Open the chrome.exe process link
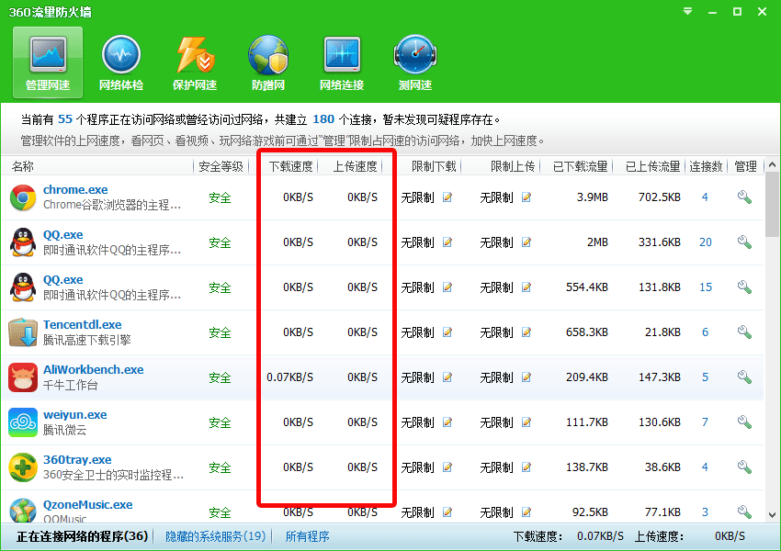The width and height of the screenshot is (781, 551). pos(75,190)
